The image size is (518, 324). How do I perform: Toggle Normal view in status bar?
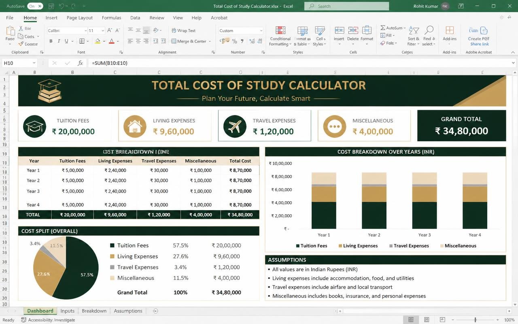pyautogui.click(x=411, y=320)
